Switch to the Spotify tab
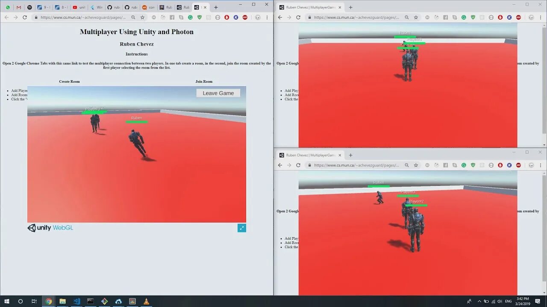 point(29,7)
